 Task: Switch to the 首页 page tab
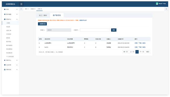click(26, 9)
